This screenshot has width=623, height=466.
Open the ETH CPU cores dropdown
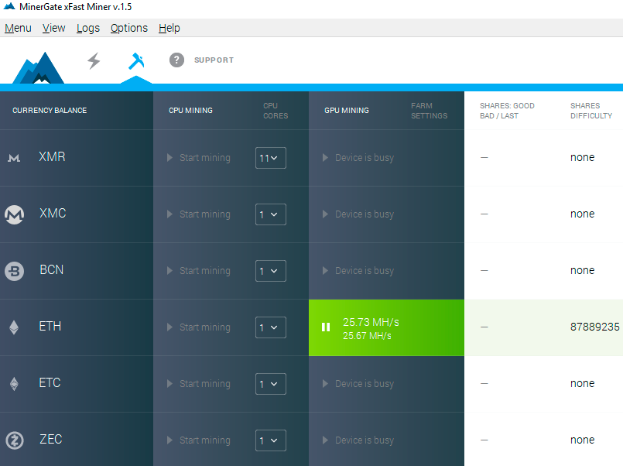coord(270,327)
